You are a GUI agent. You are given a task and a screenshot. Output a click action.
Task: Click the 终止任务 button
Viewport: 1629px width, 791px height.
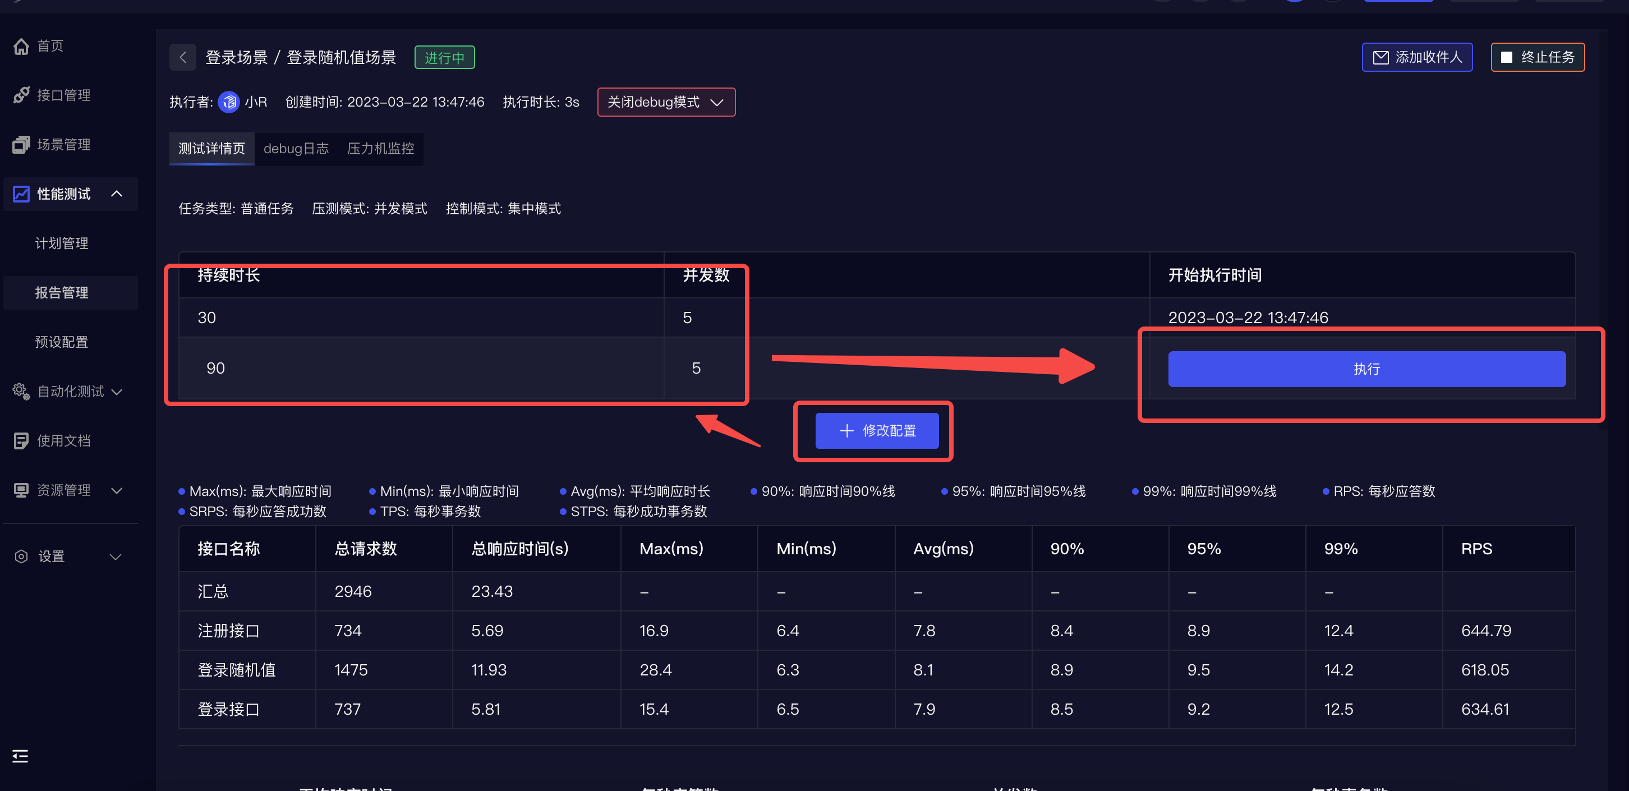(1538, 58)
